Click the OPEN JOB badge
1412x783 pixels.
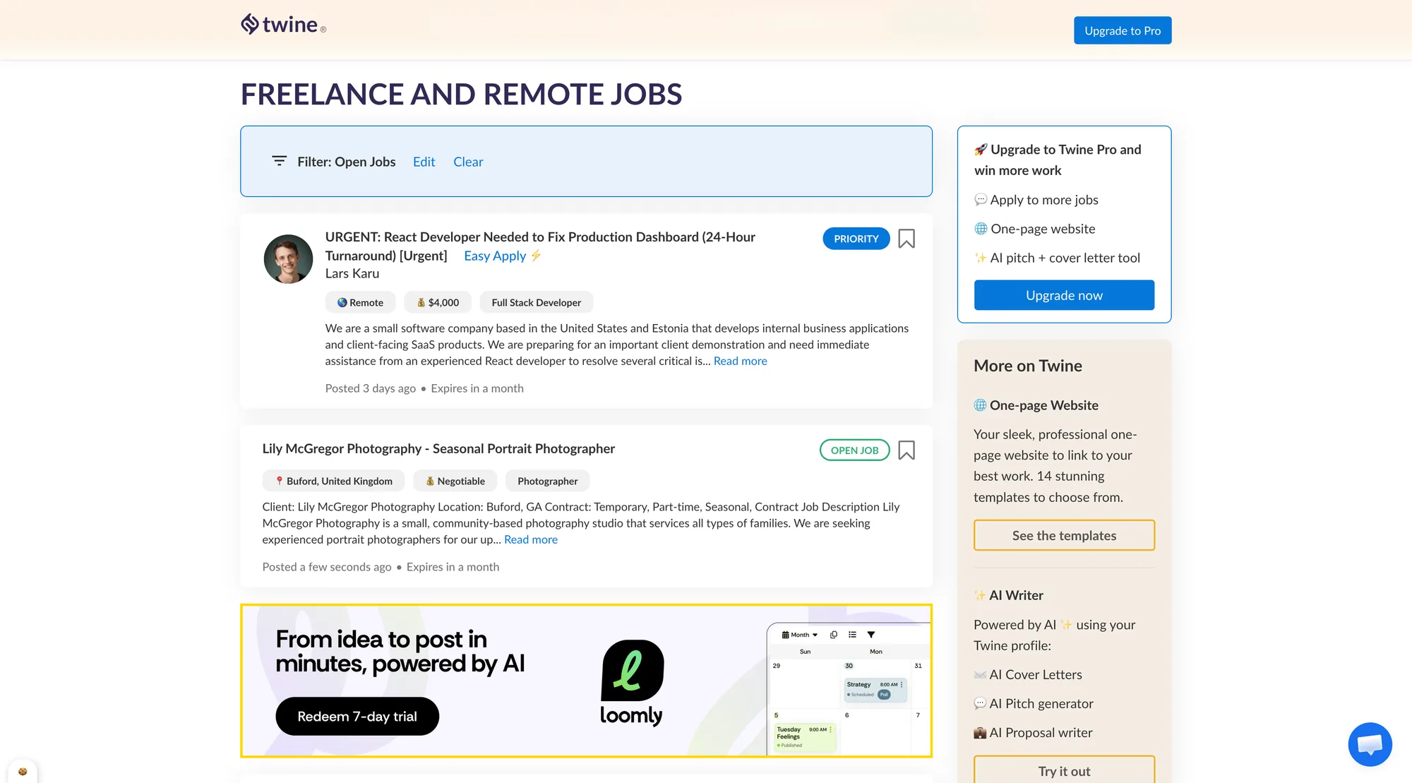tap(854, 450)
